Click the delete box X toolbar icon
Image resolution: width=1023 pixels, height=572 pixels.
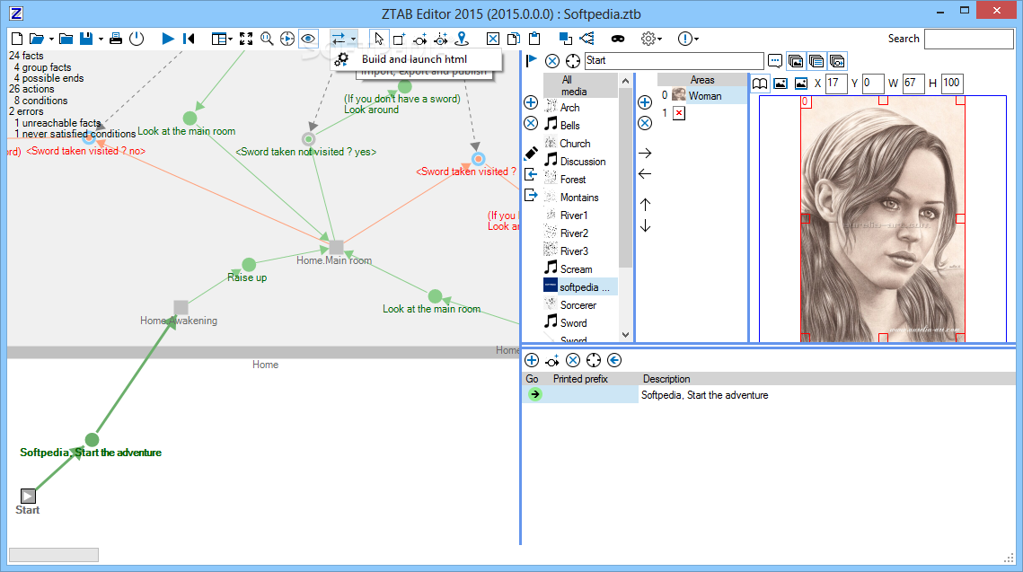[493, 40]
